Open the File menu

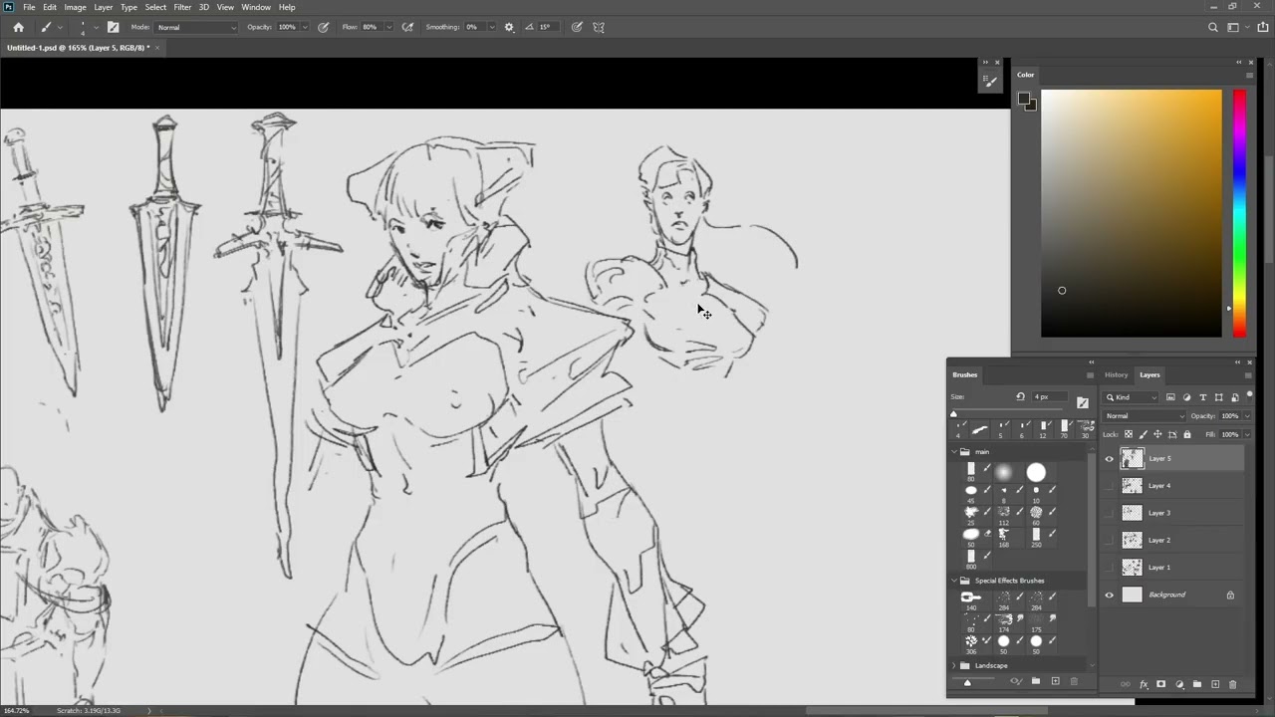coord(29,7)
